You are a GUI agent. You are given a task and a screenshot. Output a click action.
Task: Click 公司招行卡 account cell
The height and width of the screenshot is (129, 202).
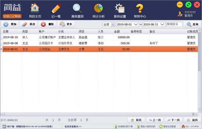(x=46, y=43)
